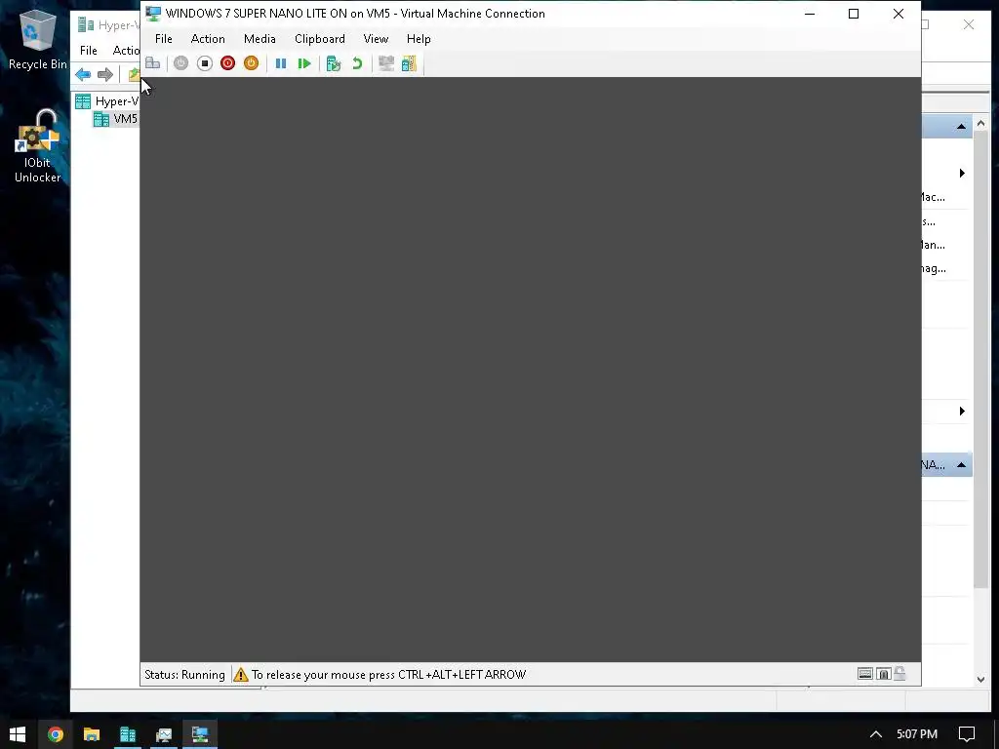Open Google Chrome from the taskbar
999x749 pixels.
coord(56,734)
